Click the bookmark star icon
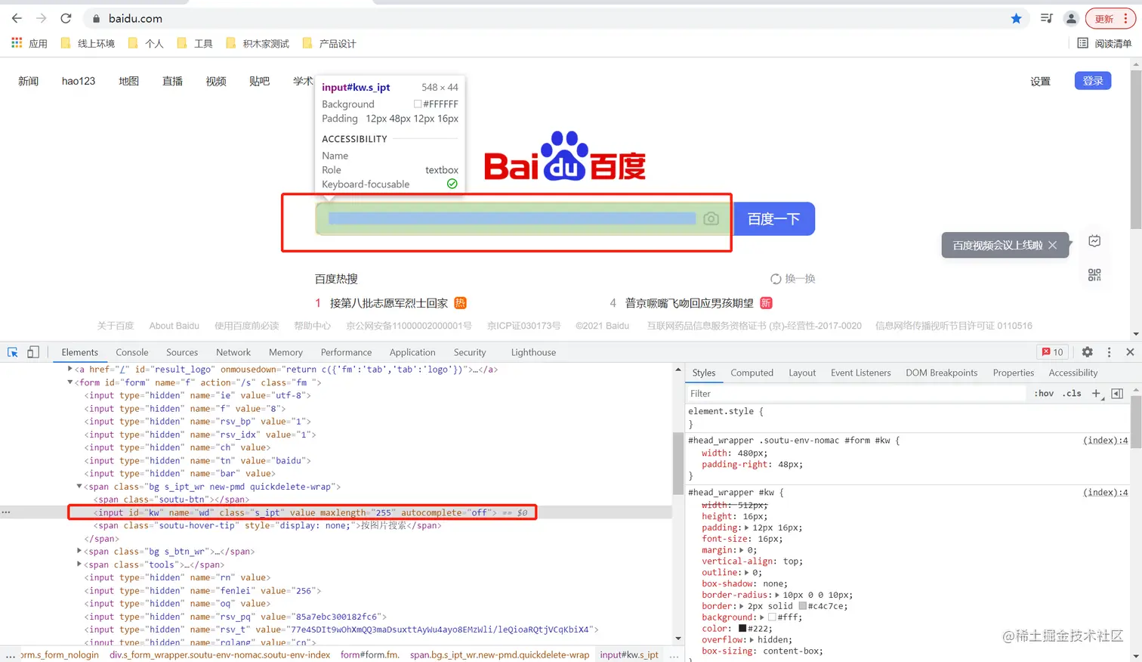The image size is (1142, 662). 1016,18
